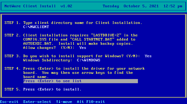Click the 'Esc-exit' hint in footer
Screen dimensions: 187x104
(x=9, y=102)
